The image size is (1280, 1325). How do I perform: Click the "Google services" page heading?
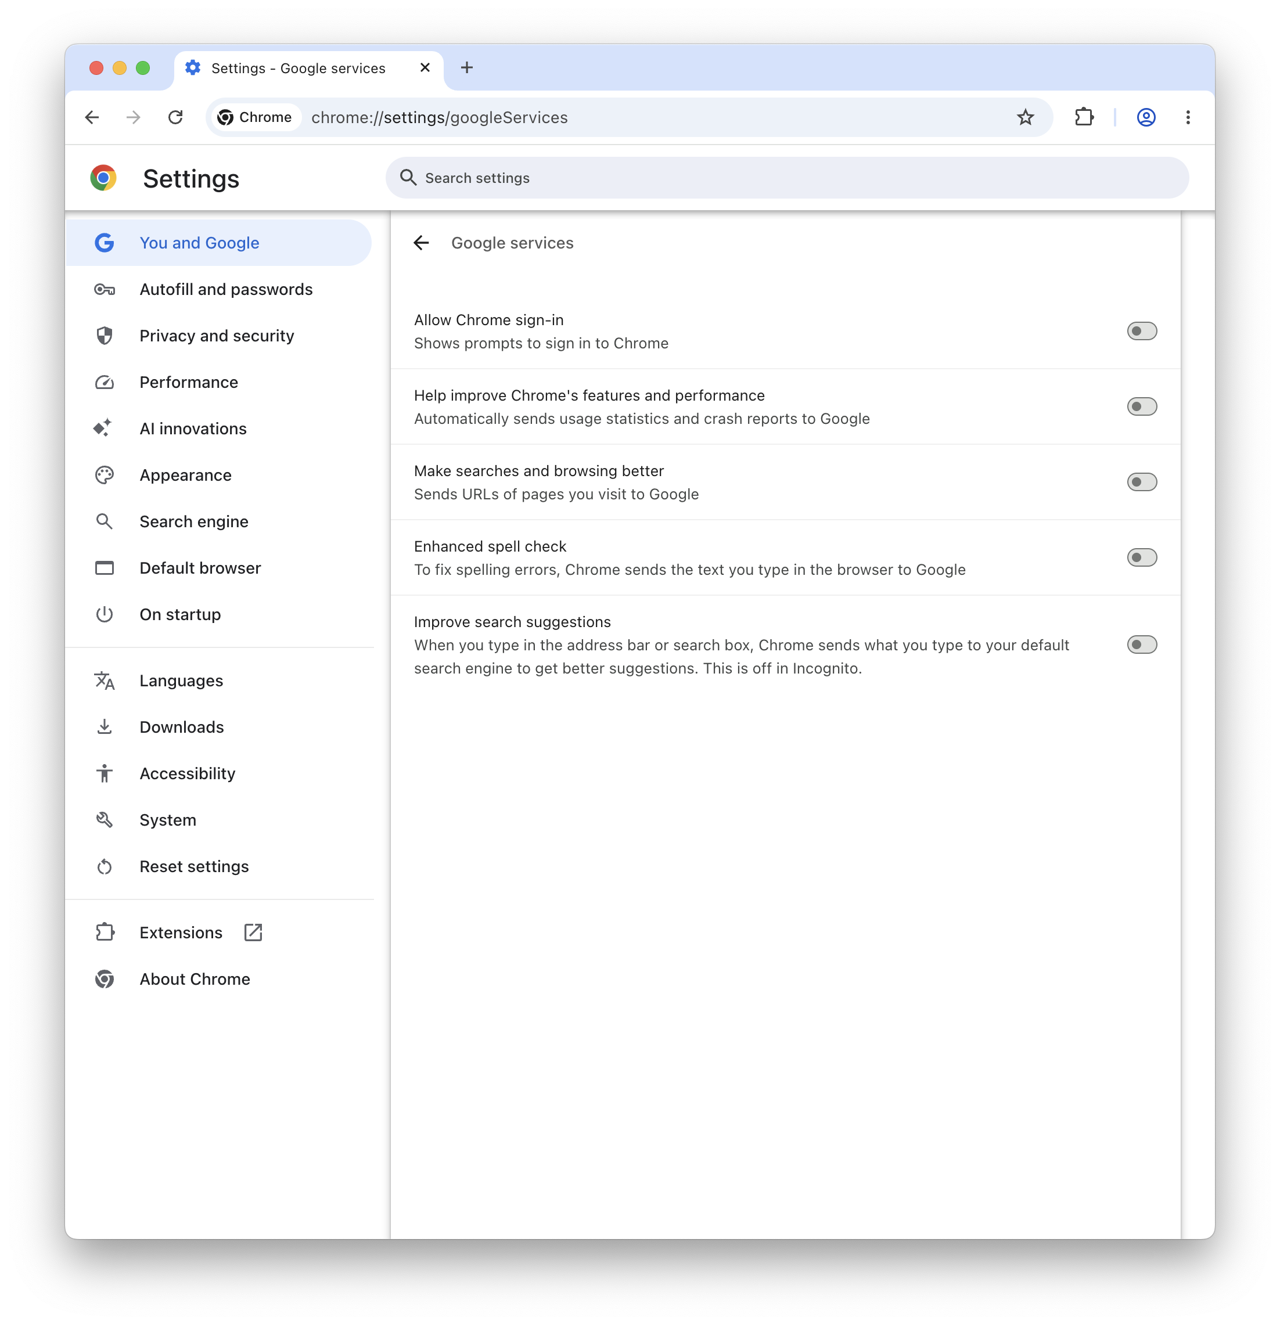point(512,243)
